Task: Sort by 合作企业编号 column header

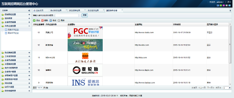Action: tap(39, 24)
